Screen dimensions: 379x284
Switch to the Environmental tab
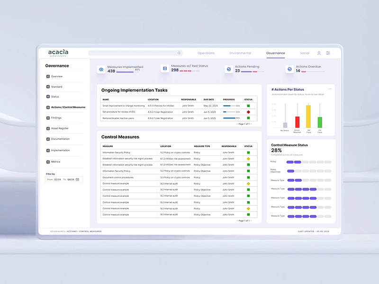click(240, 53)
